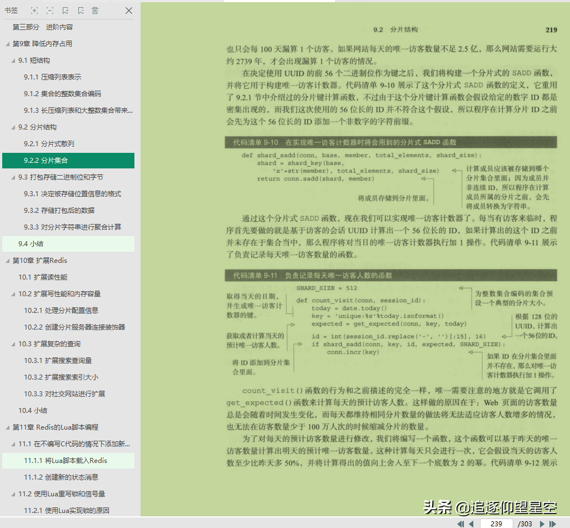Collapse the 9.2 分片结构 section

13,127
